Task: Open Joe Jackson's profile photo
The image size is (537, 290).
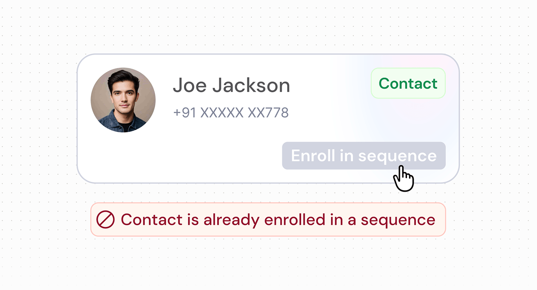Action: (123, 100)
